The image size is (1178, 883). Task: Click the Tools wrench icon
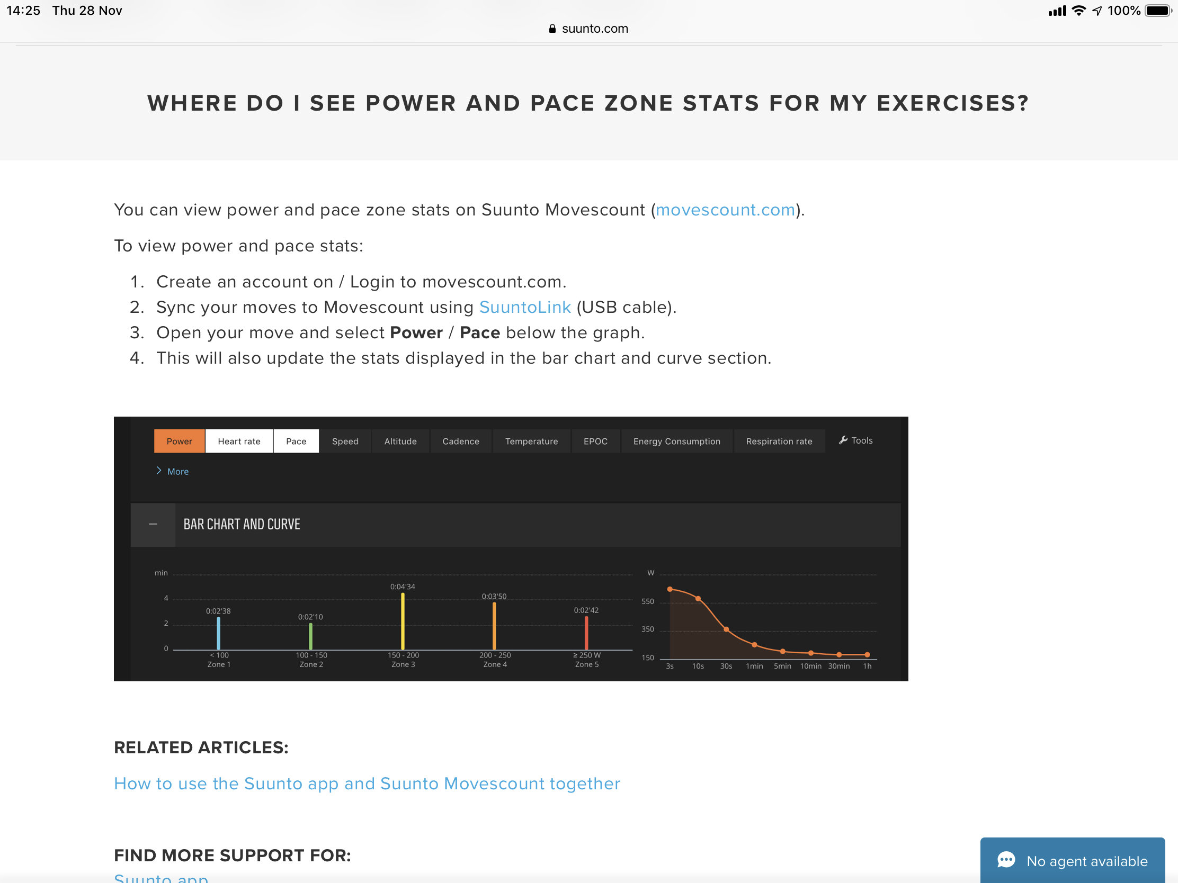tap(843, 440)
